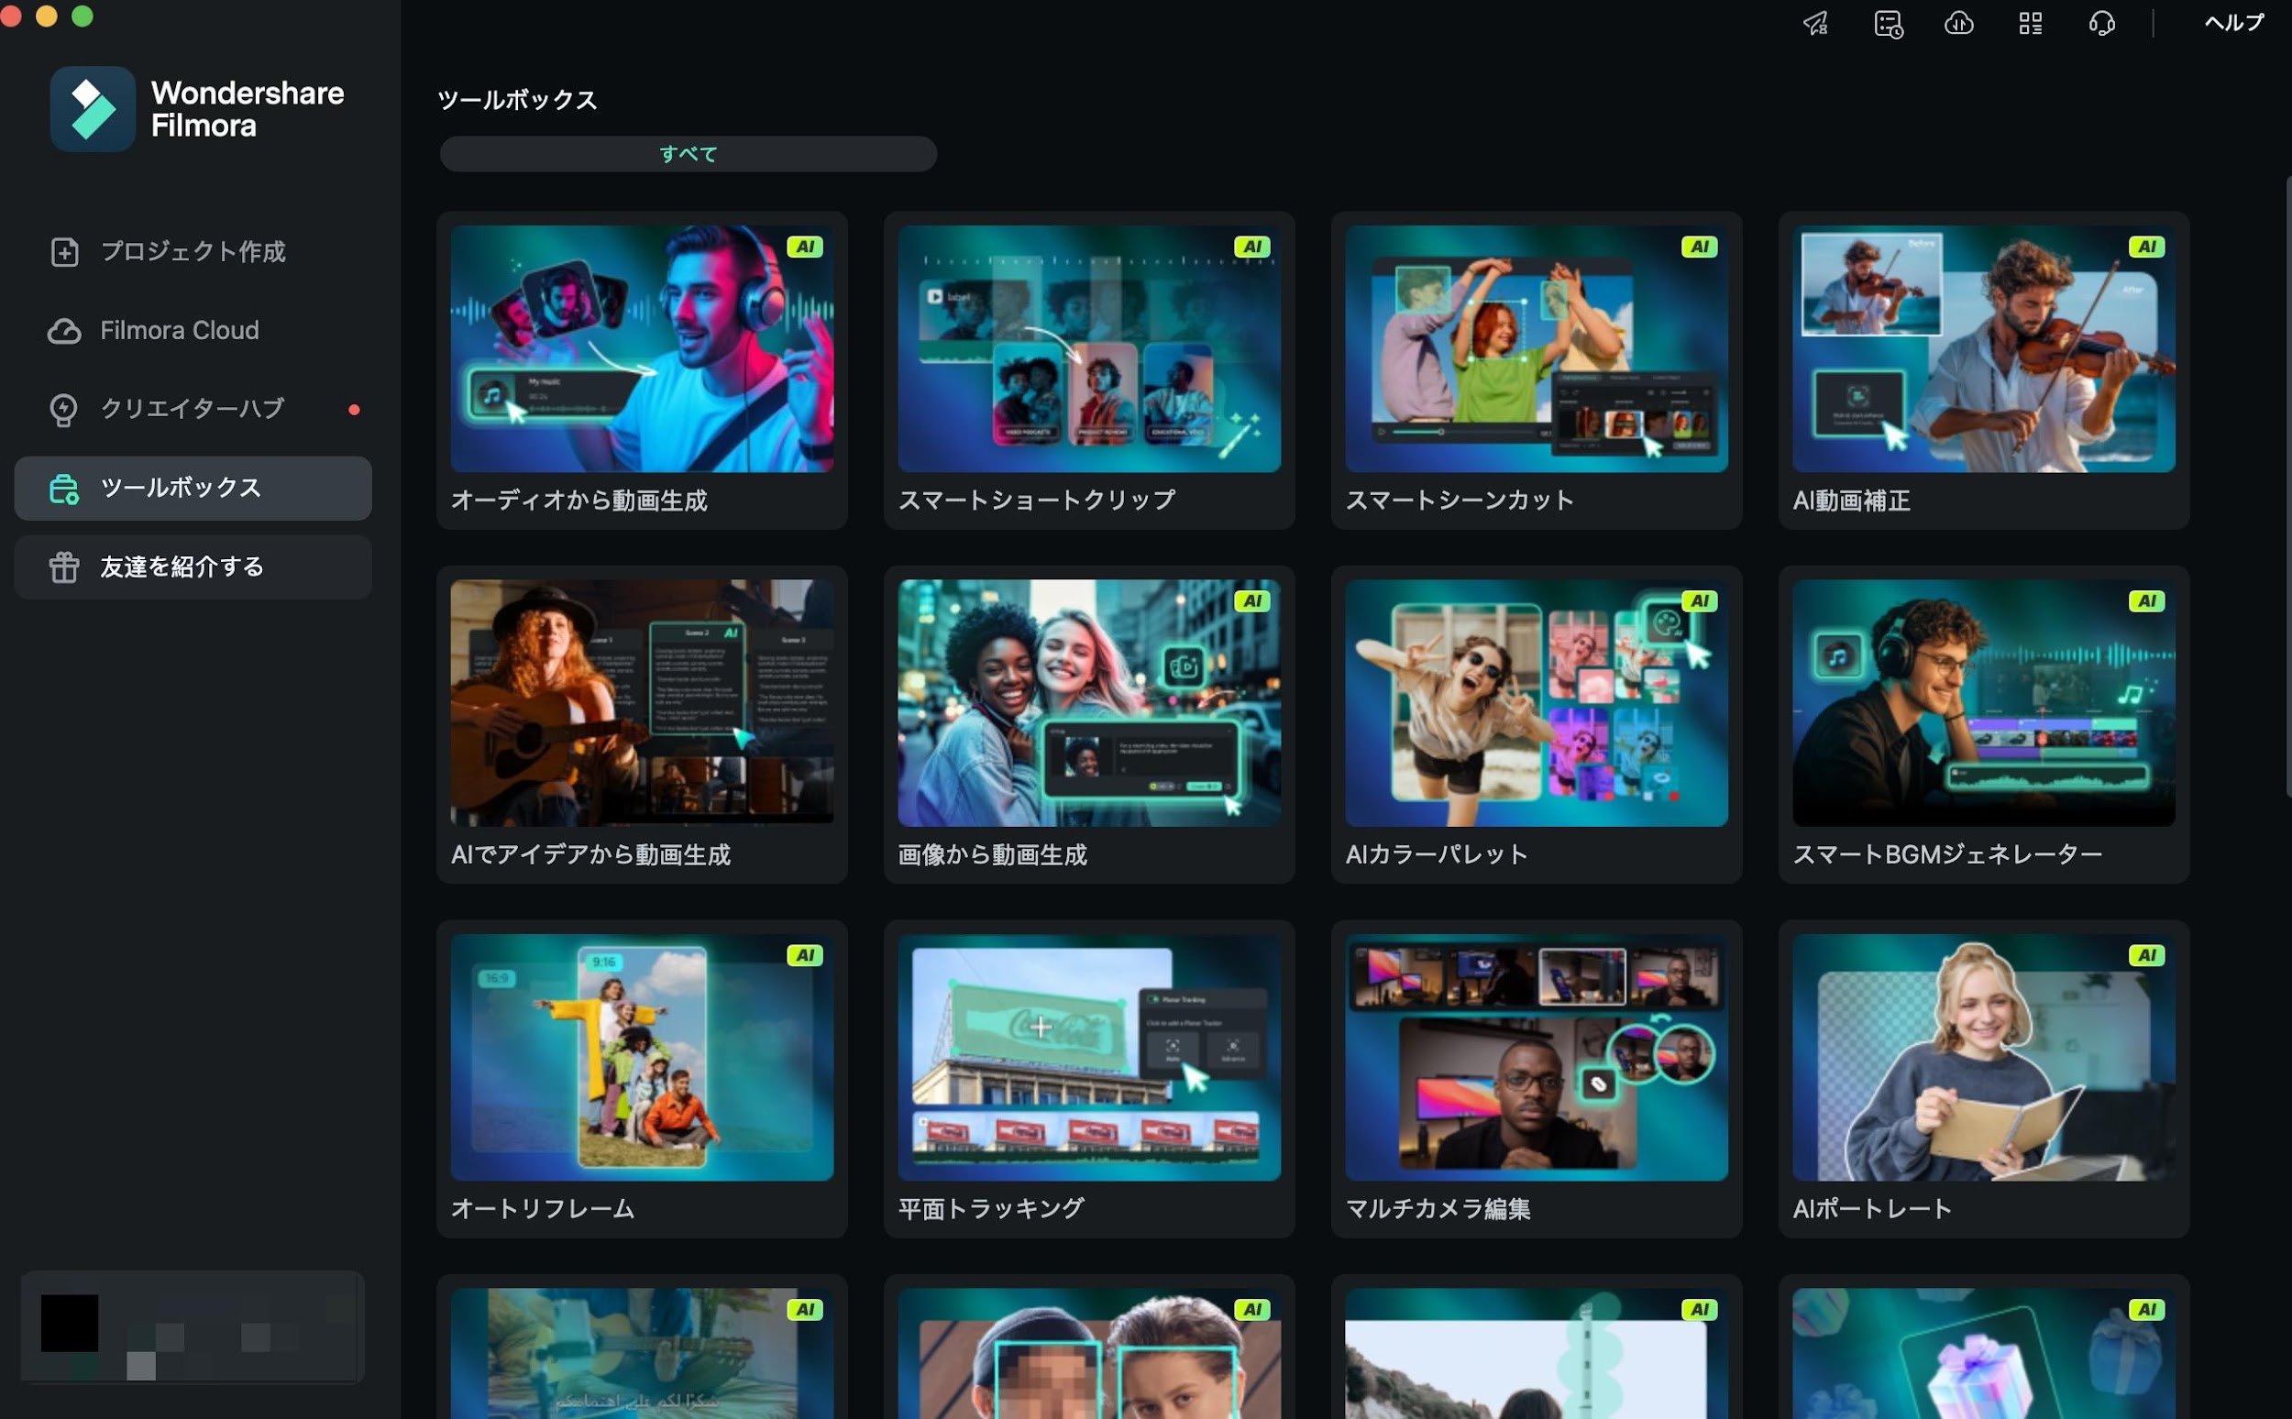Click the スマートBGMジェネレーター label text
Screen dimensions: 2292x1419
coord(1946,854)
